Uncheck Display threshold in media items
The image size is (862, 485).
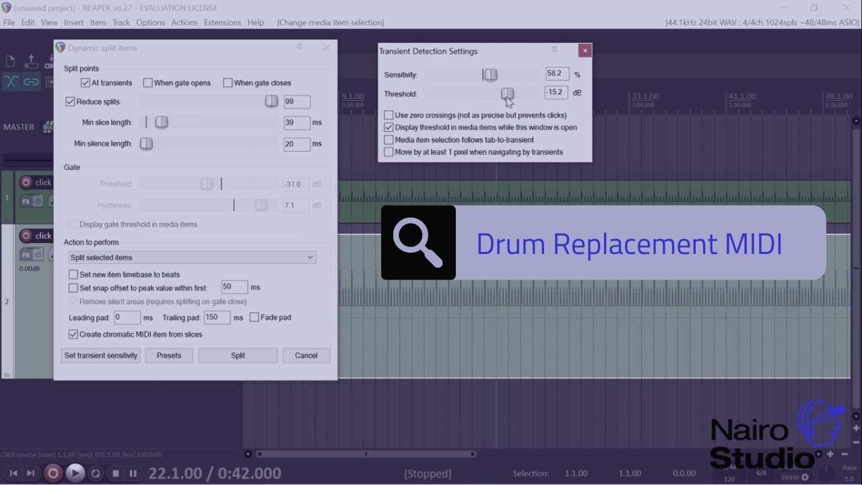coord(389,127)
